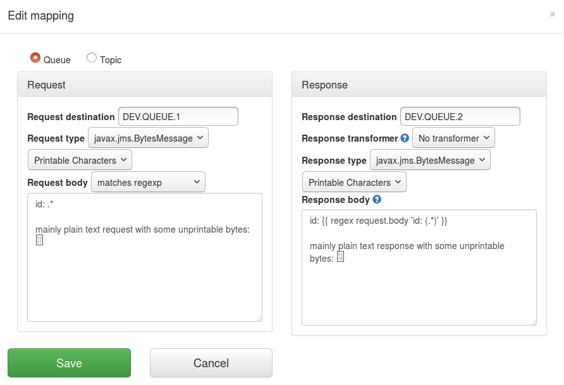
Task: Click the Request destination field
Action: pyautogui.click(x=178, y=116)
